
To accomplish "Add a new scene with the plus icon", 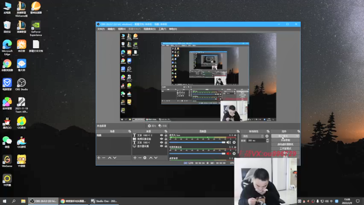I will click(x=99, y=158).
